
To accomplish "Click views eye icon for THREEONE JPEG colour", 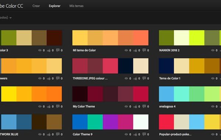I will pos(126,78).
